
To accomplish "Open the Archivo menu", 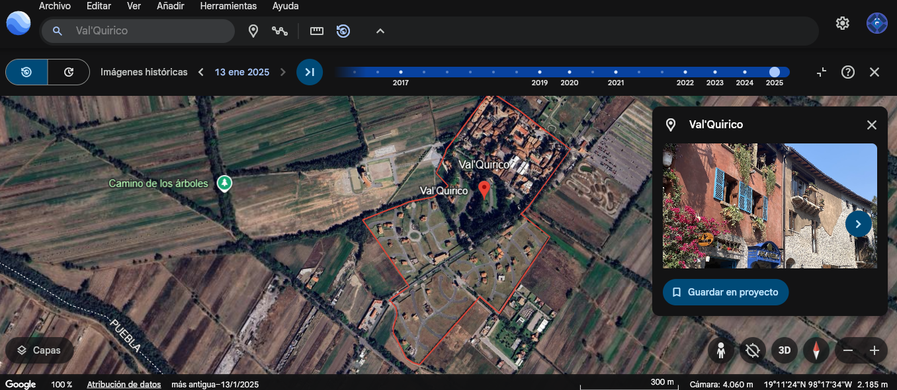I will click(x=55, y=6).
